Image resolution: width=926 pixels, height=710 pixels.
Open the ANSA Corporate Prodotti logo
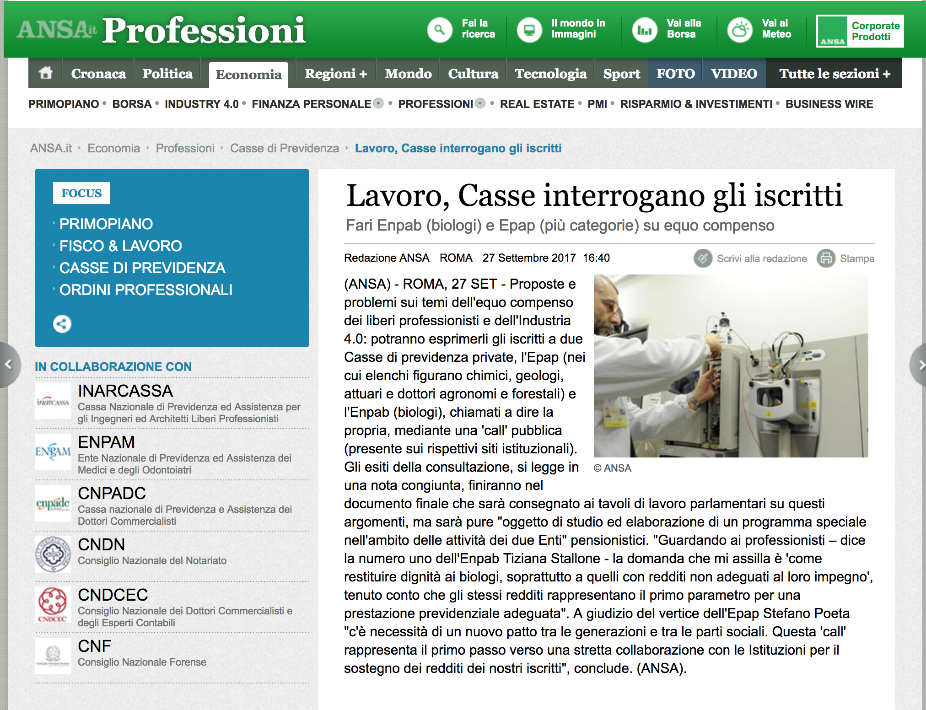[x=860, y=31]
